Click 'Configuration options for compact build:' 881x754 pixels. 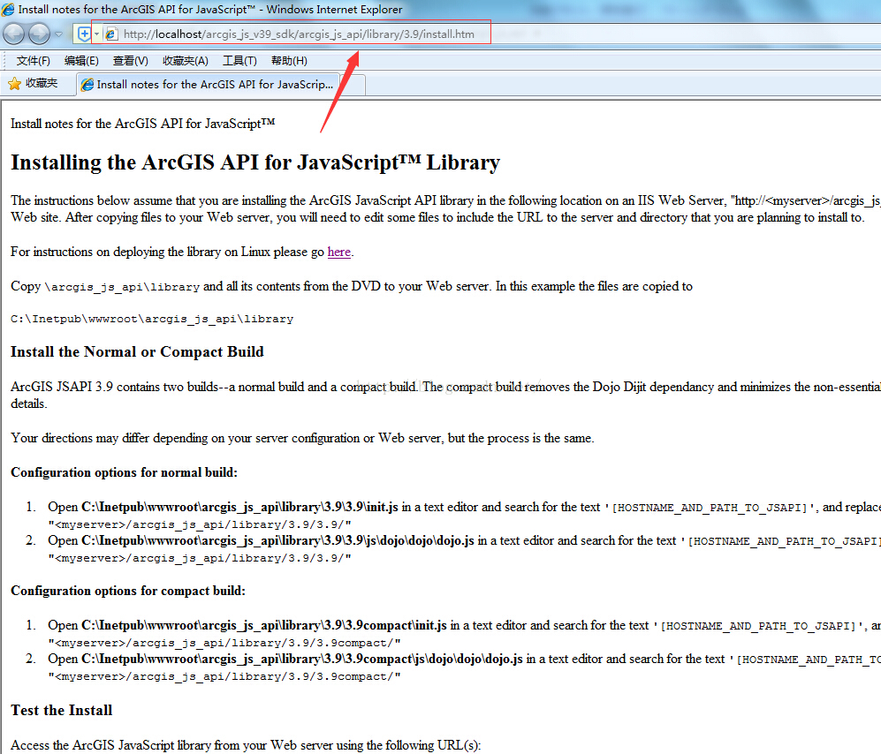(x=128, y=591)
